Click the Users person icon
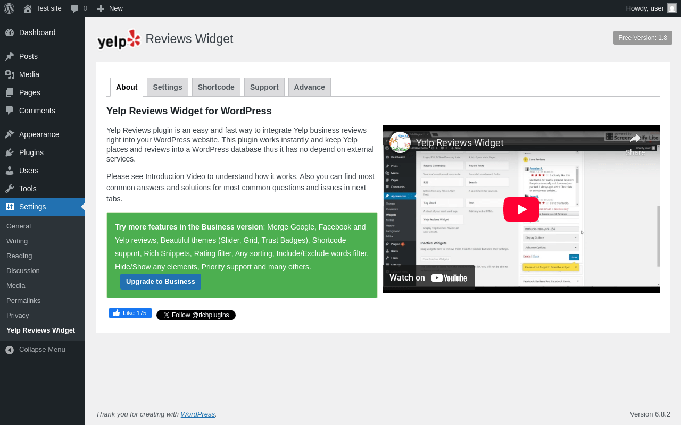Viewport: 681px width, 425px height. (10, 171)
